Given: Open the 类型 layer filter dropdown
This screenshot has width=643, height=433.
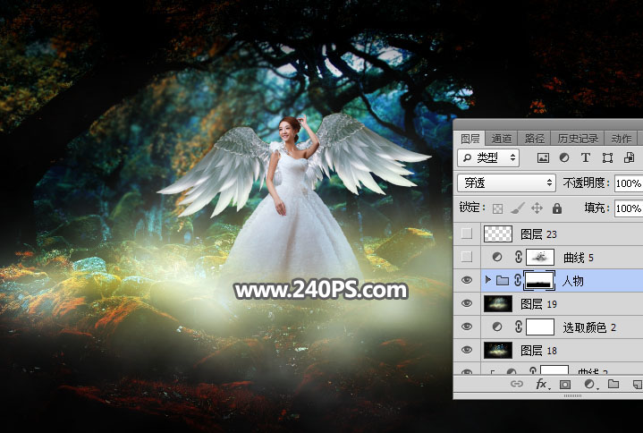Looking at the screenshot, I should pyautogui.click(x=488, y=157).
